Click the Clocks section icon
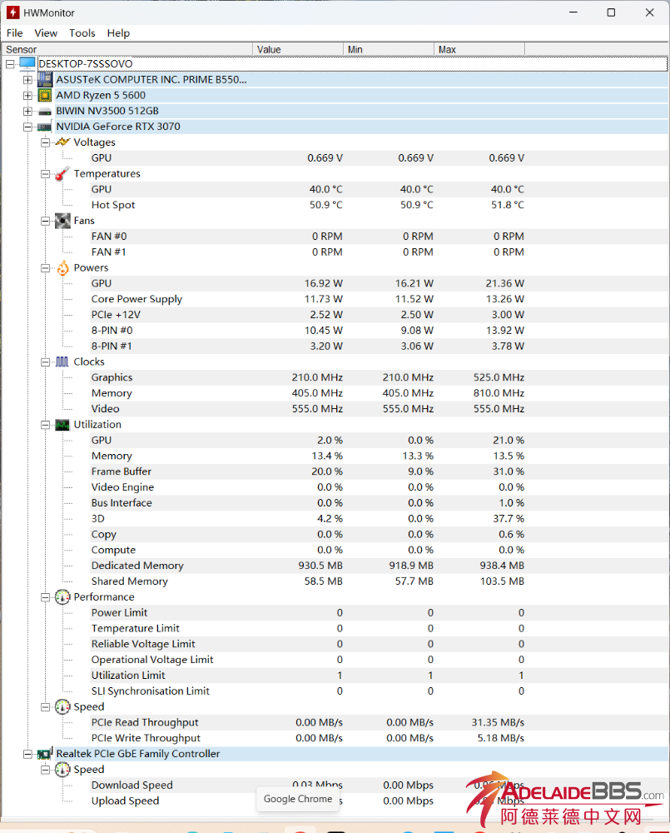670x833 pixels. tap(62, 361)
